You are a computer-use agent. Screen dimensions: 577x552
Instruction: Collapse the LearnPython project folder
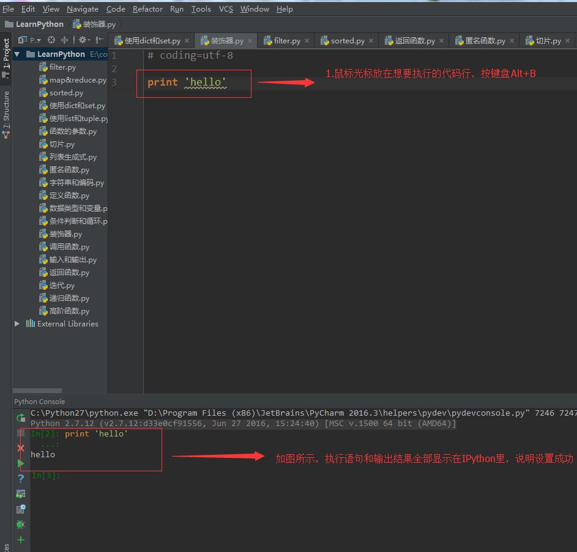click(18, 54)
